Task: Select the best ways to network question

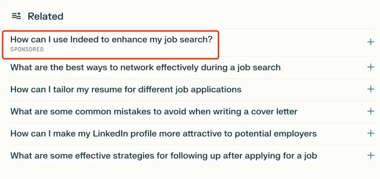Action: [x=145, y=67]
